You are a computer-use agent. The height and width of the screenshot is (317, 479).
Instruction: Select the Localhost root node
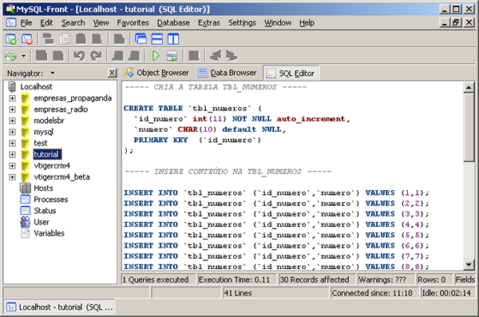point(36,87)
